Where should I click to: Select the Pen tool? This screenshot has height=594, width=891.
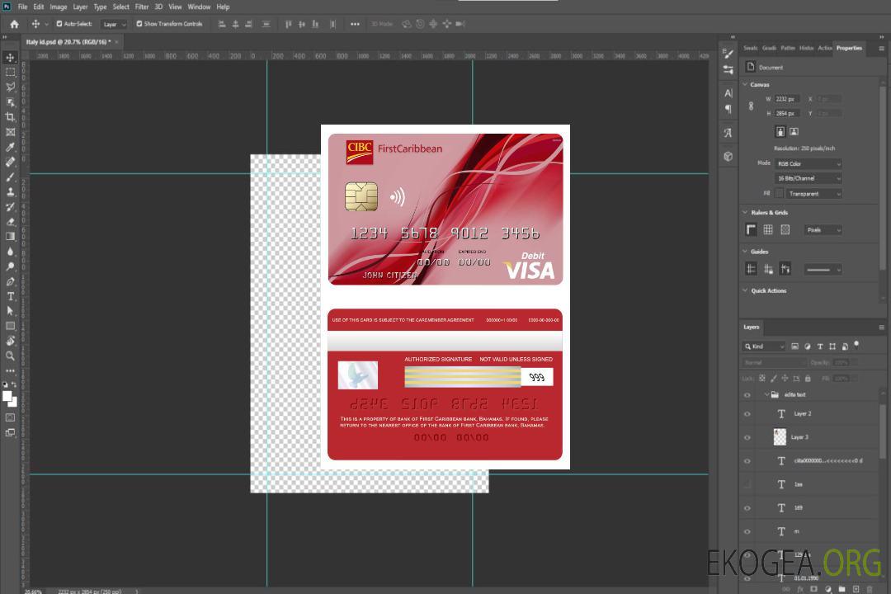pos(10,281)
